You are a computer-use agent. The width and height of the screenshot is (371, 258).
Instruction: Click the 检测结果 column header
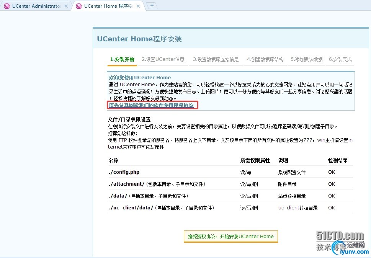pos(338,160)
